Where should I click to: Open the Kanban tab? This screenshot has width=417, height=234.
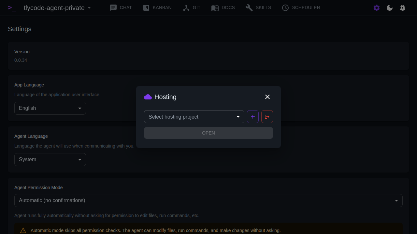coord(157,8)
